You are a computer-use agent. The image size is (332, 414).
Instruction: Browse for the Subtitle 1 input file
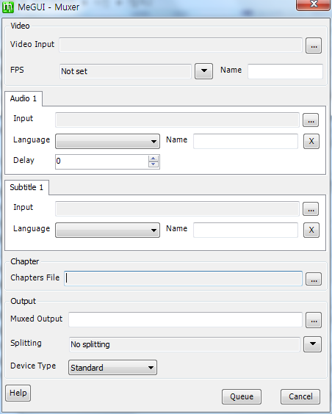click(x=311, y=209)
